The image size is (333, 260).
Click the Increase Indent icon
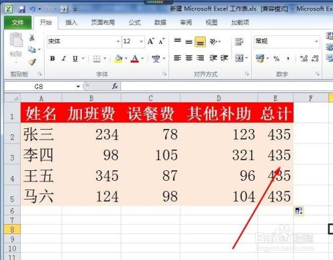click(224, 58)
